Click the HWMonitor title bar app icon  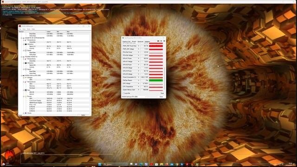click(20, 26)
